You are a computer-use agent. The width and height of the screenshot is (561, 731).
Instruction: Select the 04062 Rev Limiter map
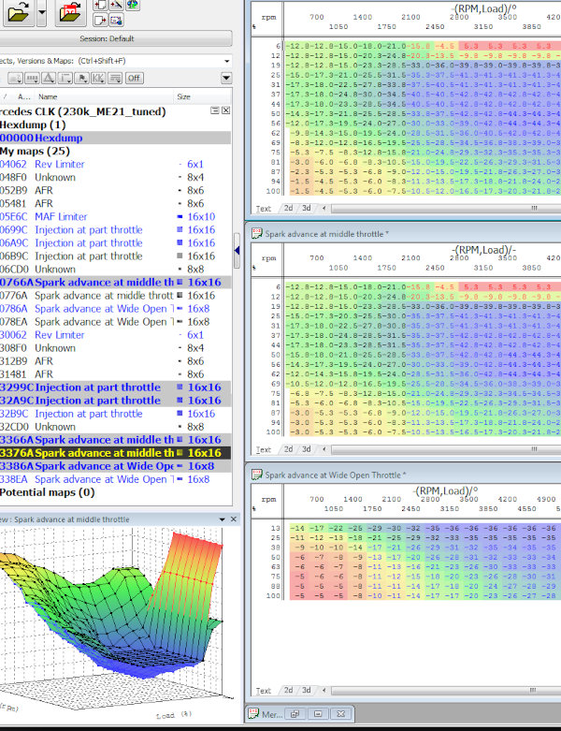(115, 164)
